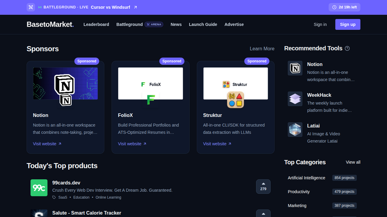
Task: Click the arrow icon next to Cursor vs Windsurf
Action: [135, 7]
